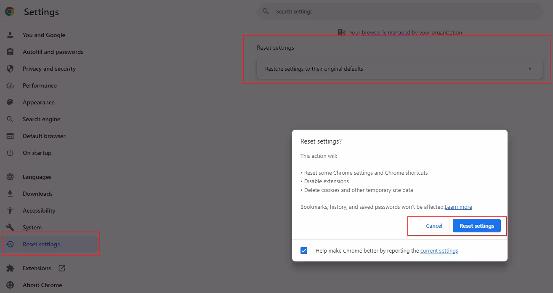Open the Learn more link
The width and height of the screenshot is (553, 293).
458,207
